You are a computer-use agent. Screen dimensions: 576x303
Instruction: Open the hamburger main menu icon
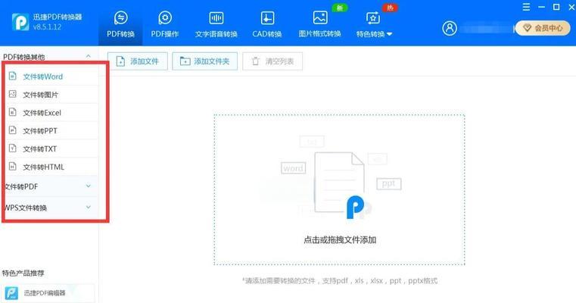(526, 7)
